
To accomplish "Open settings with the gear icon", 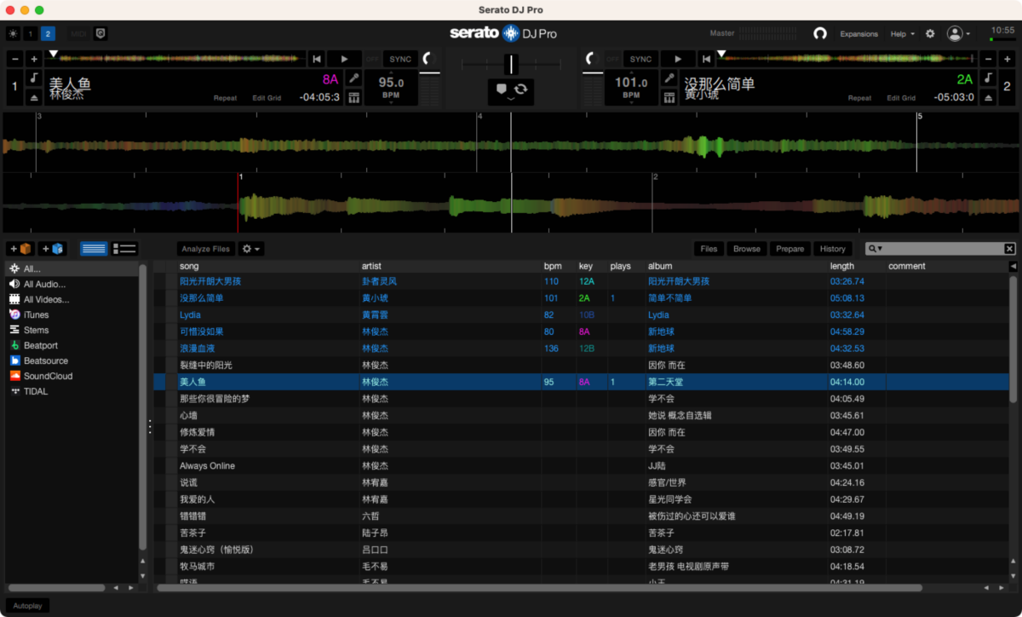I will tap(930, 34).
